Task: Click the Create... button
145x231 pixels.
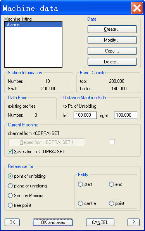Action: coord(112,29)
